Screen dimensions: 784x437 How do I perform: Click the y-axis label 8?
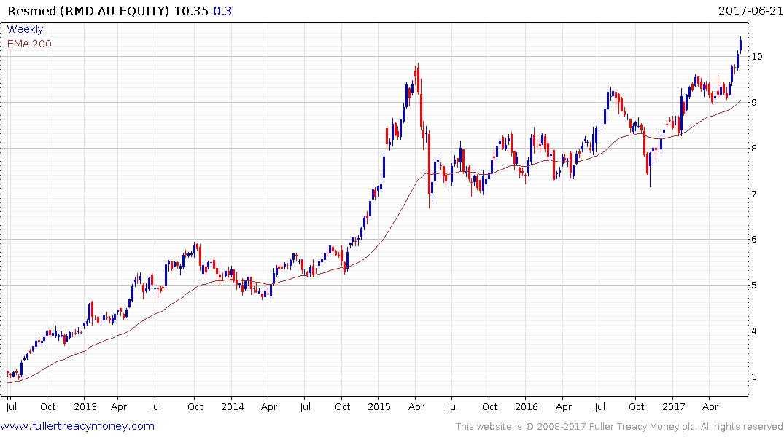tap(754, 149)
